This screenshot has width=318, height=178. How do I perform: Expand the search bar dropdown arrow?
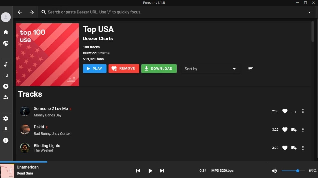pos(309,12)
